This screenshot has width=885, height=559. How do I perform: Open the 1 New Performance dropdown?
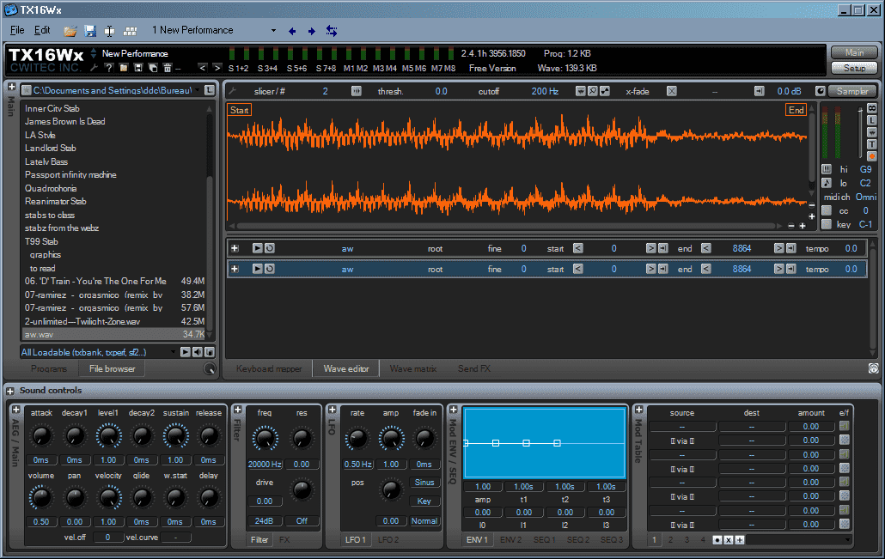273,31
